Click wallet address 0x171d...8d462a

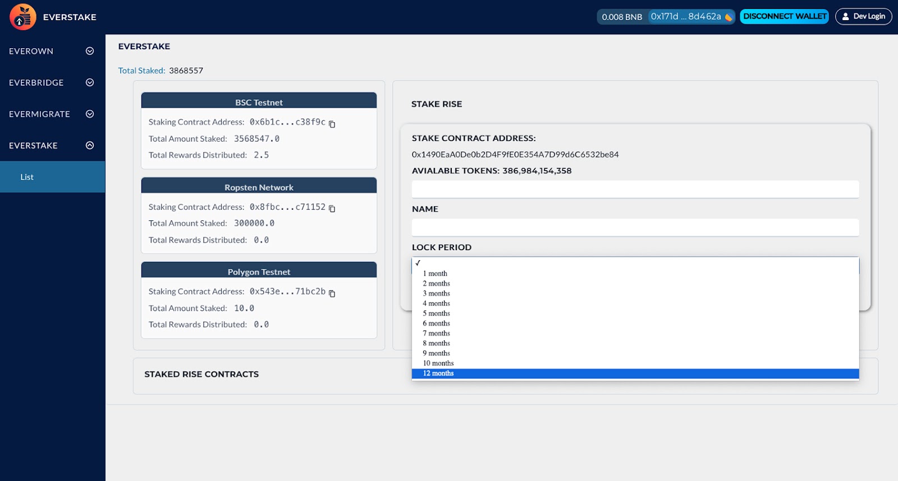686,17
